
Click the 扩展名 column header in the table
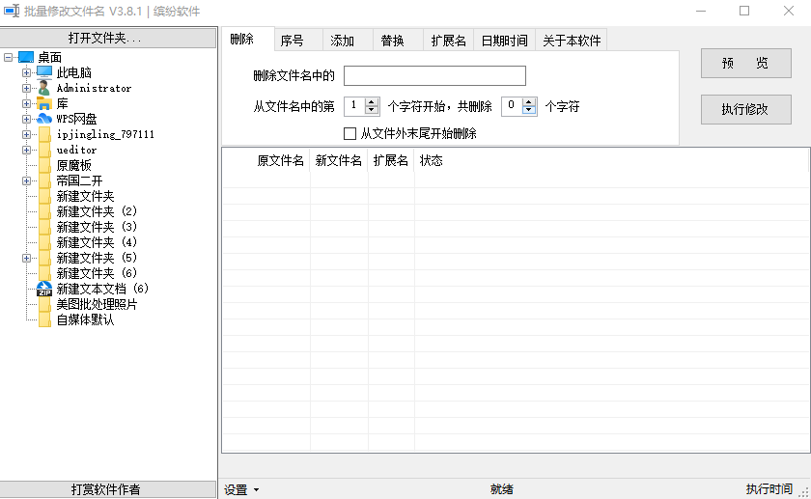391,160
